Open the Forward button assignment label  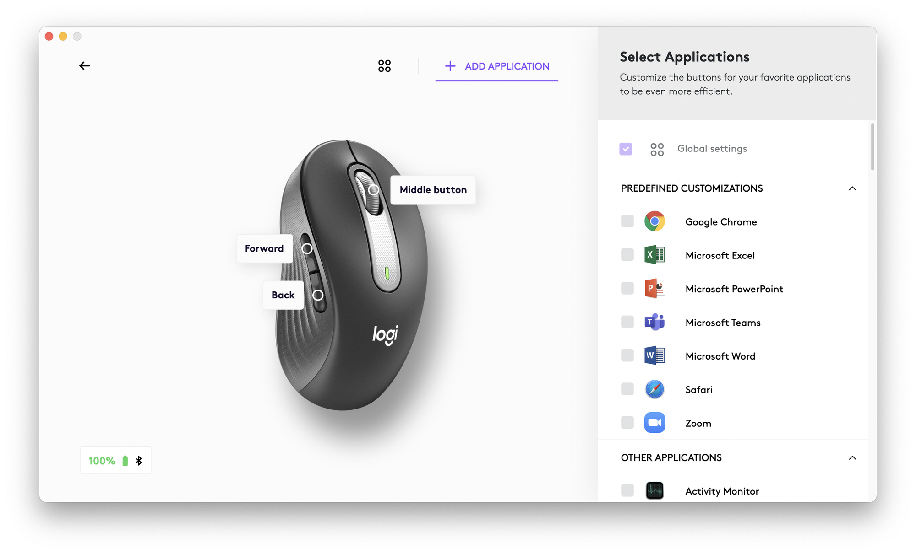pos(264,248)
